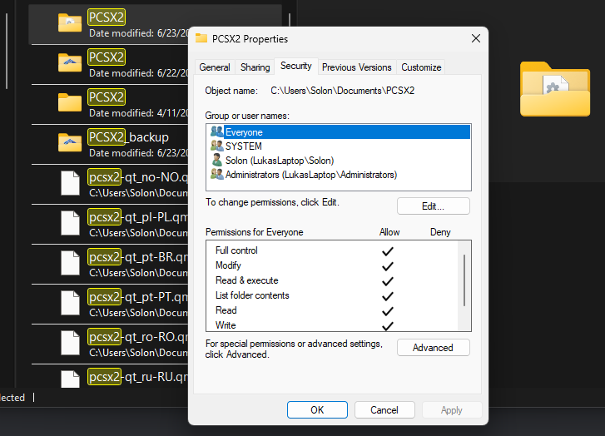Image resolution: width=605 pixels, height=436 pixels.
Task: Switch to the General tab
Action: [x=215, y=67]
